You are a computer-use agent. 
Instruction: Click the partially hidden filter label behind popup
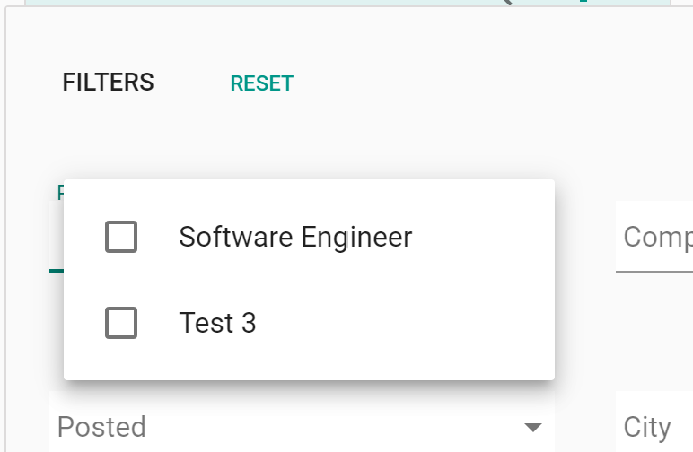tap(60, 192)
